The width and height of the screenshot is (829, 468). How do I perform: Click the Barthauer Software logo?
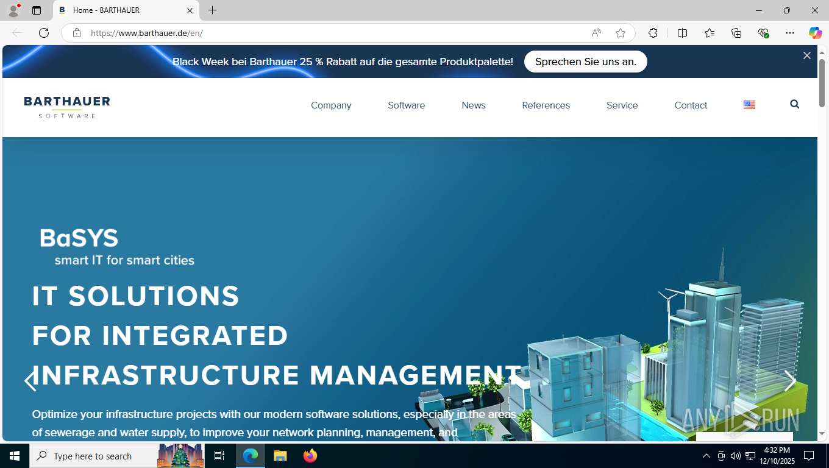(67, 107)
